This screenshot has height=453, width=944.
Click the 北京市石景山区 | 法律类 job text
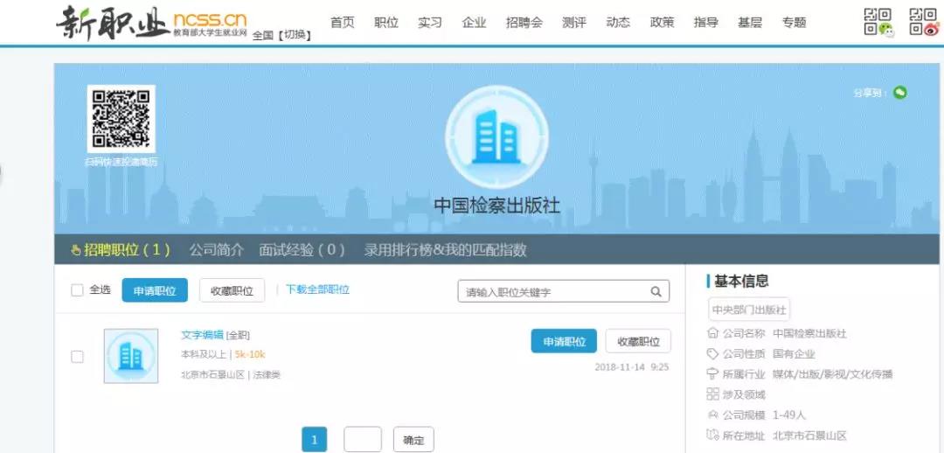(x=231, y=374)
